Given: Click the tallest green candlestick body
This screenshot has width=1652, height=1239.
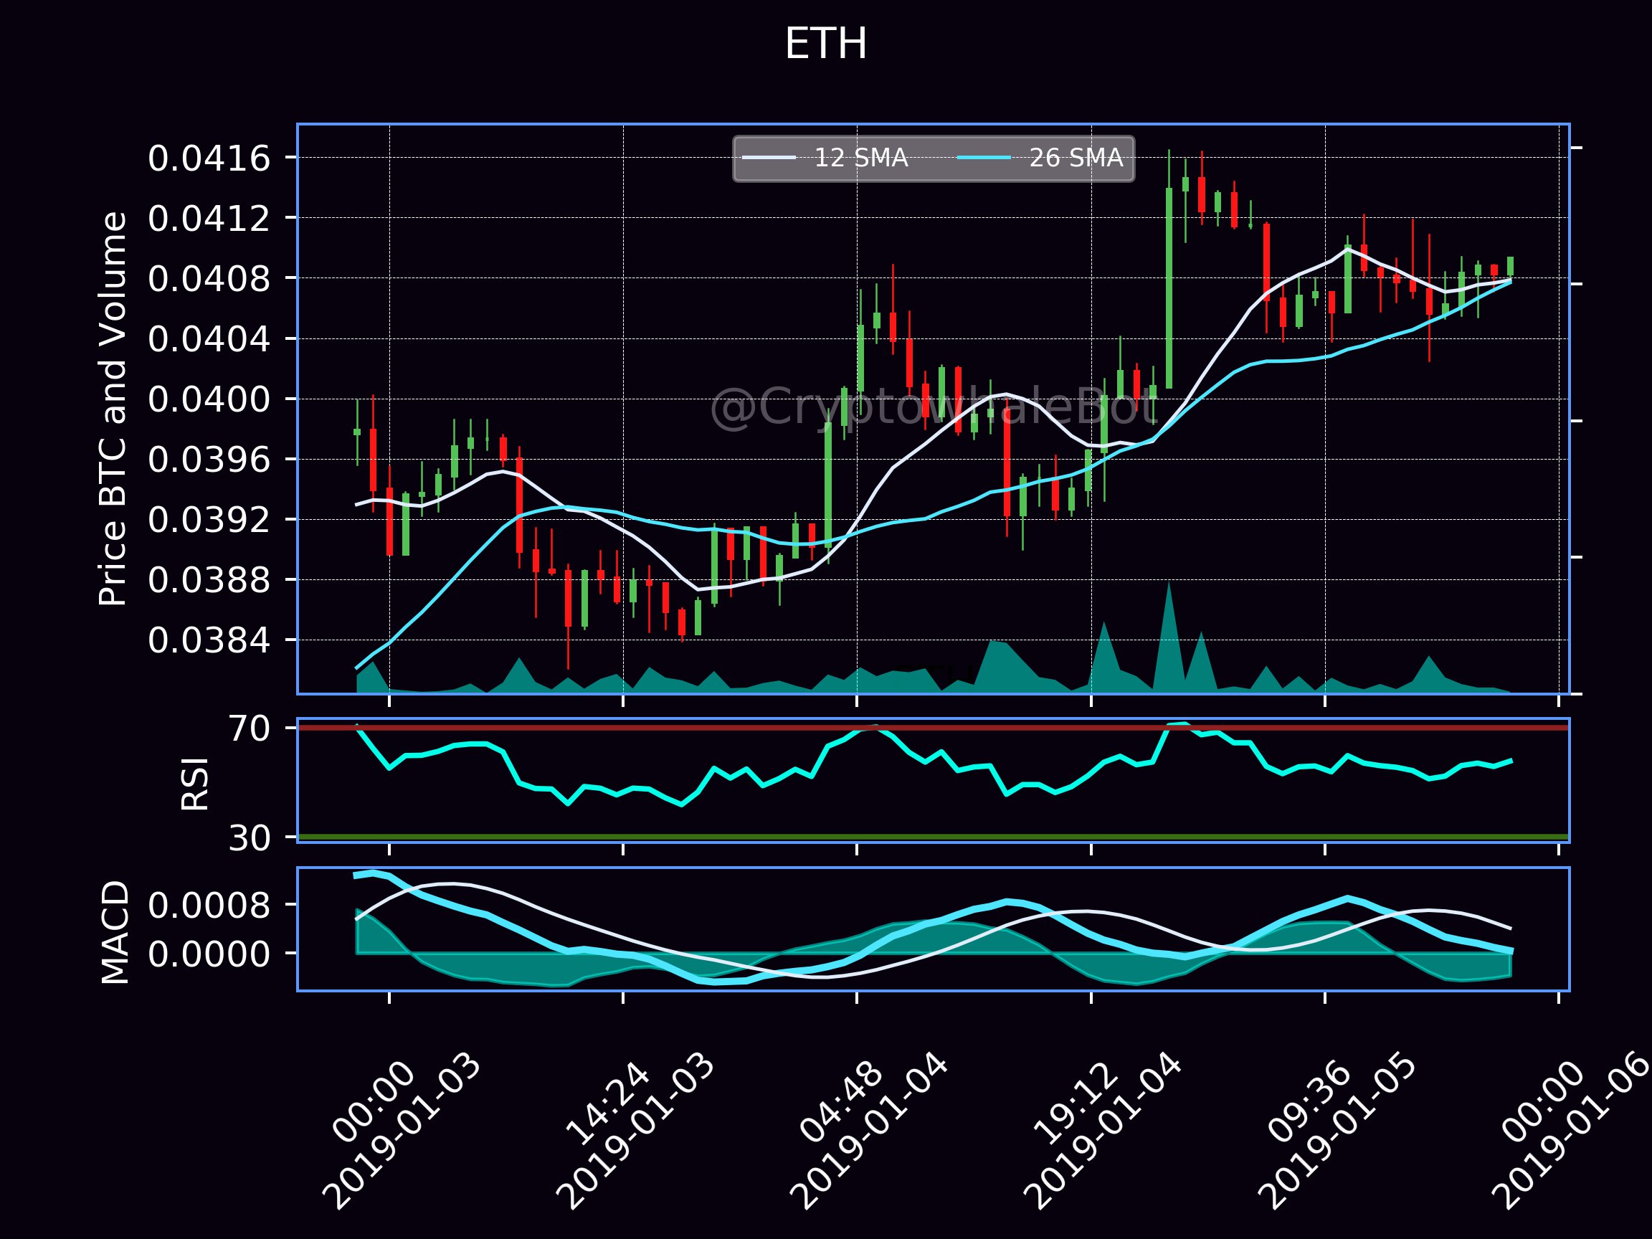Looking at the screenshot, I should point(1169,288).
